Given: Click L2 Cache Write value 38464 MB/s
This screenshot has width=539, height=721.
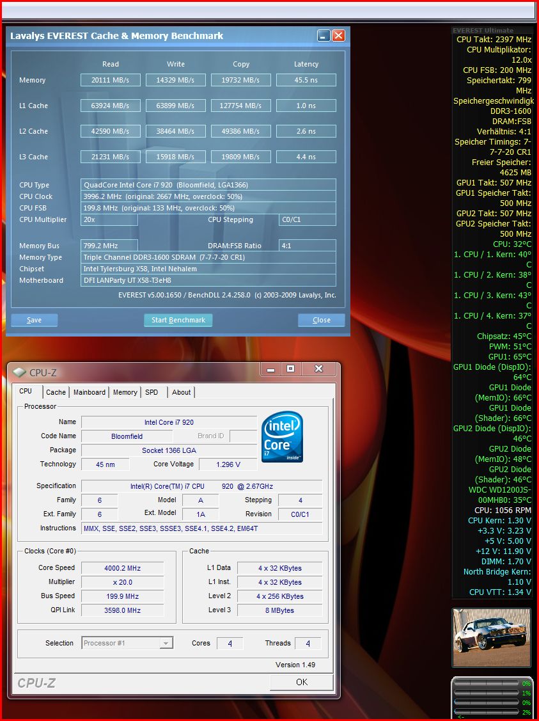Looking at the screenshot, I should 176,132.
